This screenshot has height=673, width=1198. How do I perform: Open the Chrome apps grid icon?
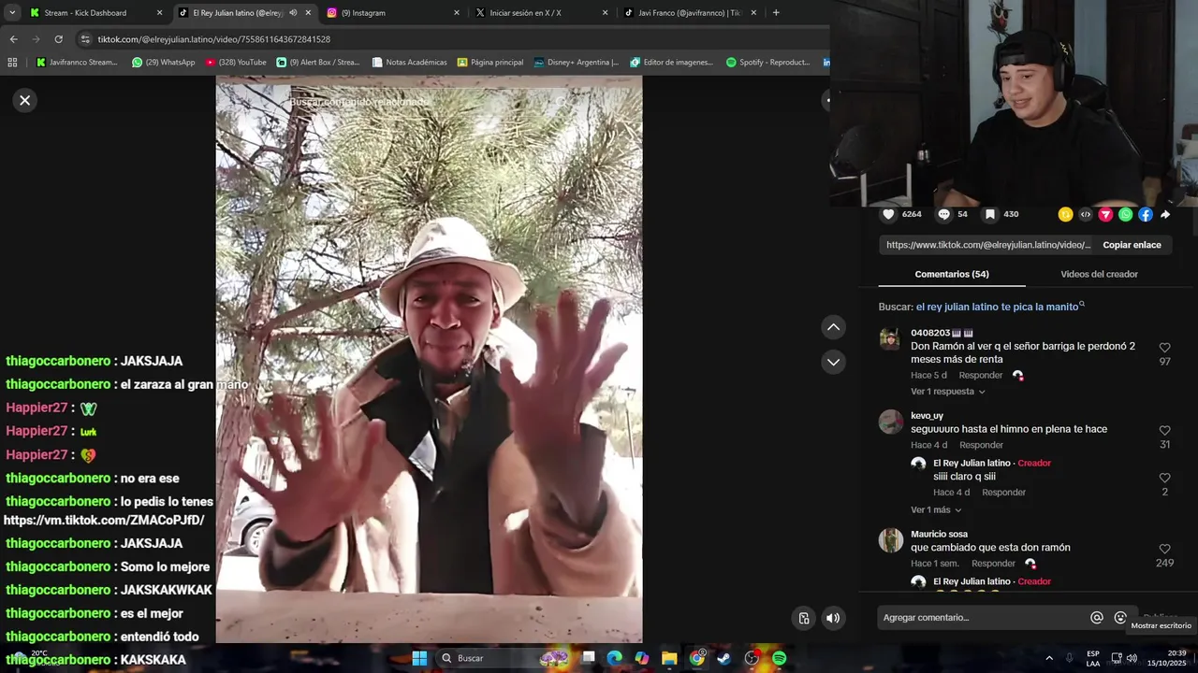[x=12, y=63]
